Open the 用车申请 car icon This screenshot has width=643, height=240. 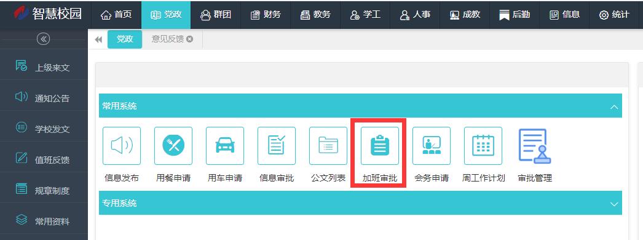(225, 146)
